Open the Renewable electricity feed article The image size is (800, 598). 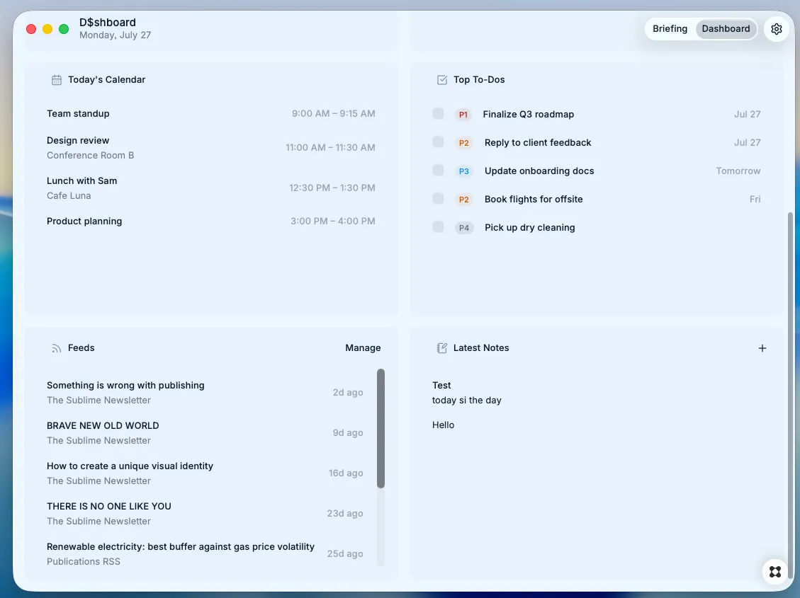(x=205, y=553)
